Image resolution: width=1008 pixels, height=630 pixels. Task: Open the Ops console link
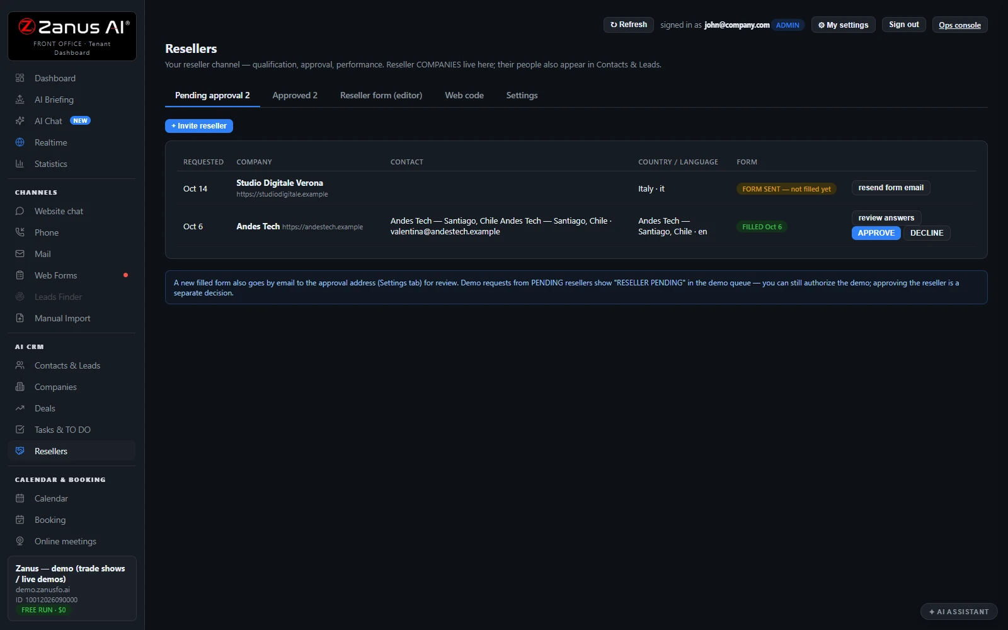coord(959,25)
